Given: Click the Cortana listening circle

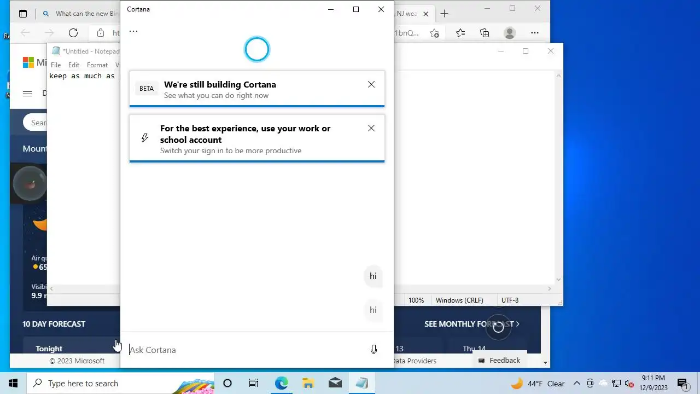Looking at the screenshot, I should [257, 50].
